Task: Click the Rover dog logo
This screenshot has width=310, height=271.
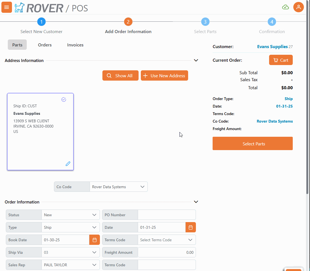Action: click(x=19, y=8)
